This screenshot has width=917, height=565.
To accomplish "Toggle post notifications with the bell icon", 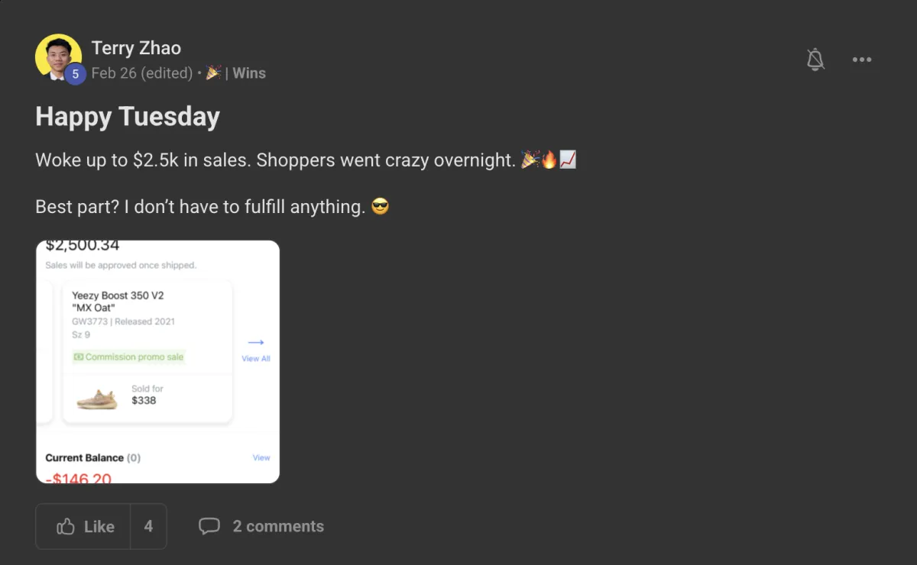I will [815, 60].
